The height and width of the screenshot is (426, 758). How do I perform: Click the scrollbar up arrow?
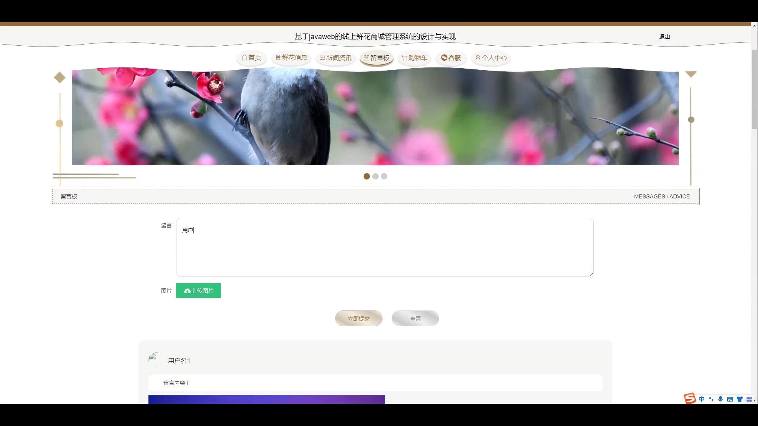tap(754, 25)
